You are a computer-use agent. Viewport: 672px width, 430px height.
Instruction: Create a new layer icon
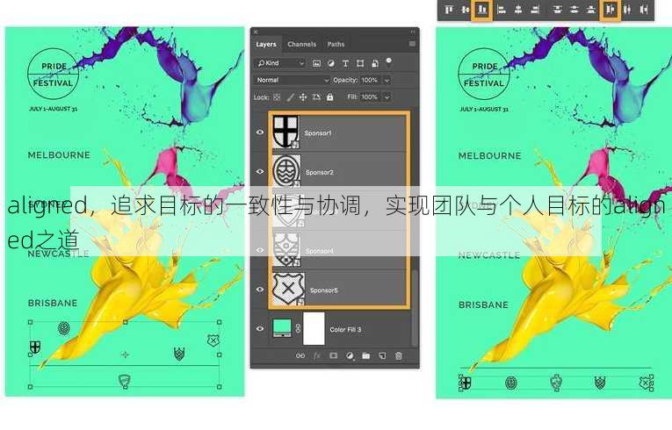click(x=382, y=356)
